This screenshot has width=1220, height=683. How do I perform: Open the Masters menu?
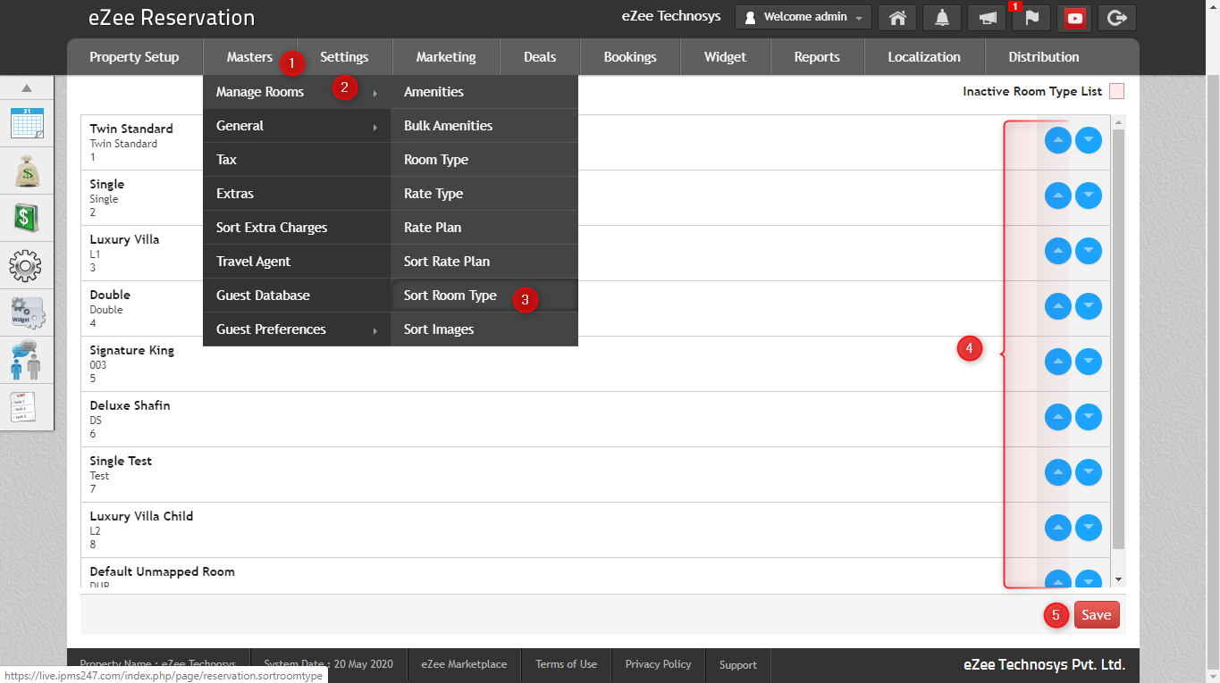[x=249, y=57]
